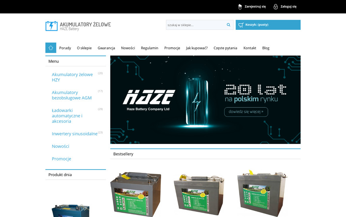
Task: Open the first bestseller battery image
Action: [136, 194]
